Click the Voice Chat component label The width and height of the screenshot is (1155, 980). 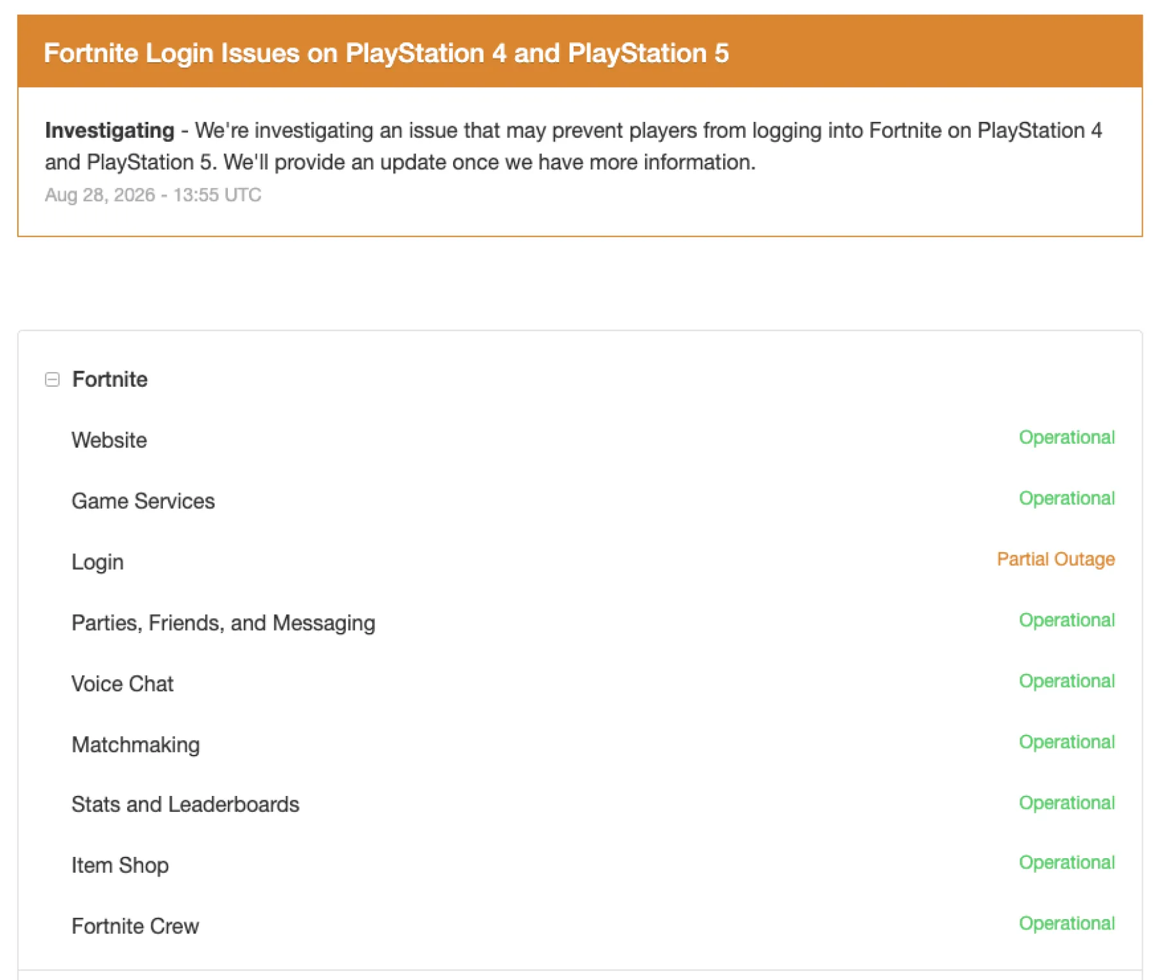pos(123,684)
